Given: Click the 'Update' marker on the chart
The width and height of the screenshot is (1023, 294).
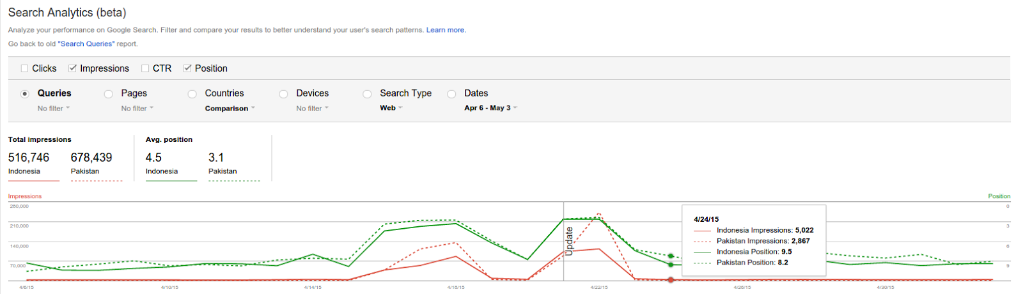Looking at the screenshot, I should [x=569, y=242].
